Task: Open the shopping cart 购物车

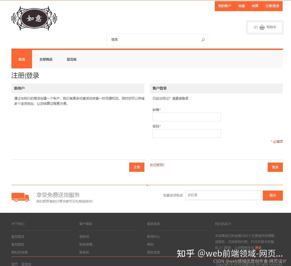Action: click(265, 27)
